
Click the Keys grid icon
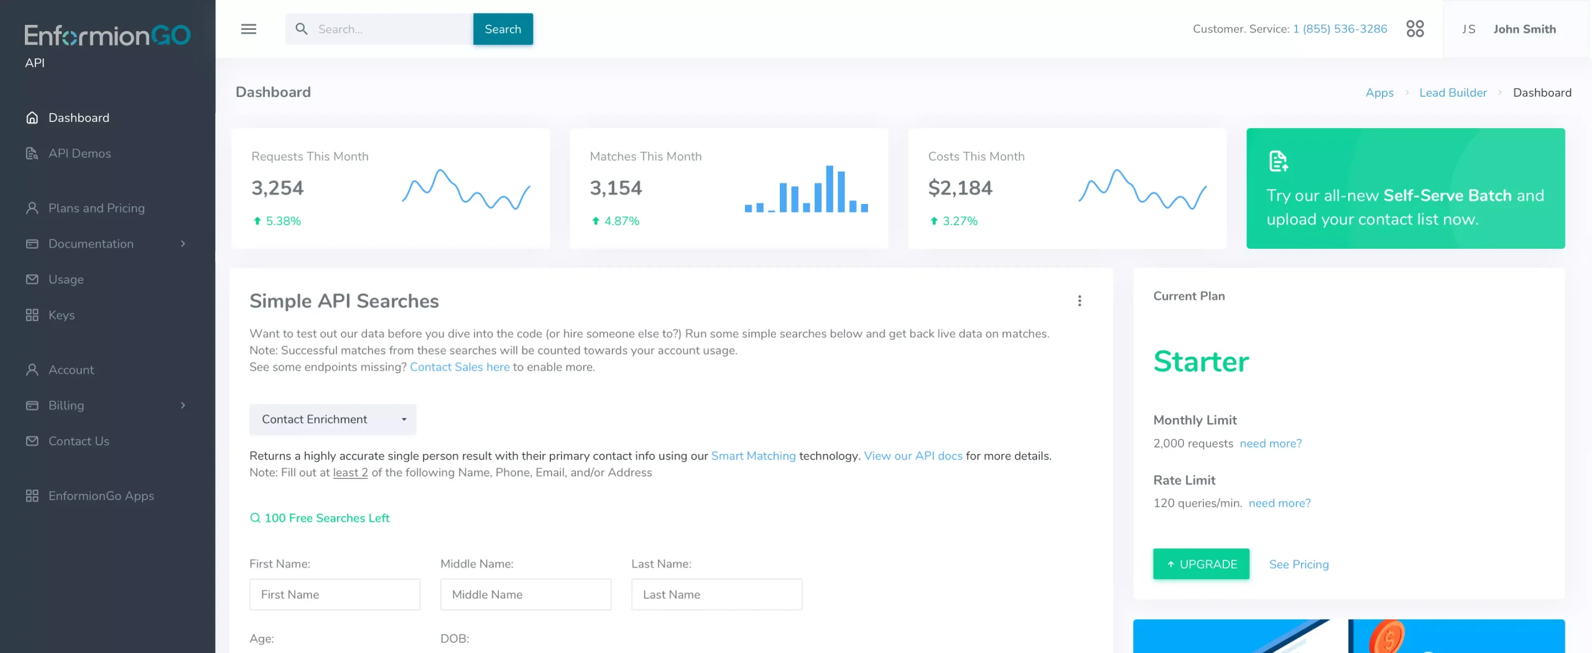[x=32, y=315]
